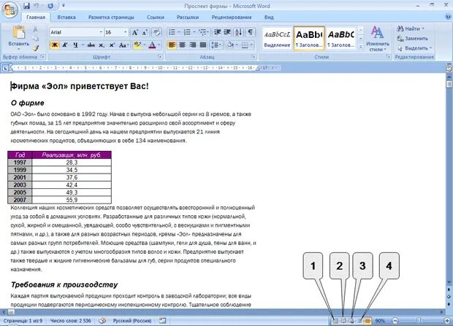Viewport: 453px width, 326px height.
Task: Apply multilevel list
Action: tap(203, 32)
